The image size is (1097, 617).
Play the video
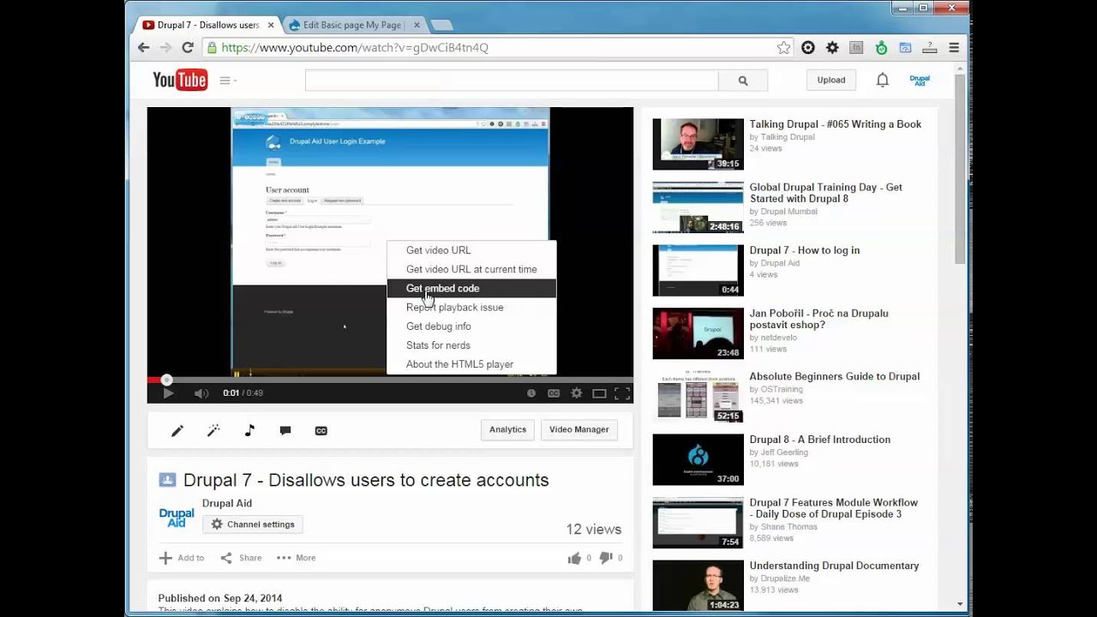pos(168,393)
